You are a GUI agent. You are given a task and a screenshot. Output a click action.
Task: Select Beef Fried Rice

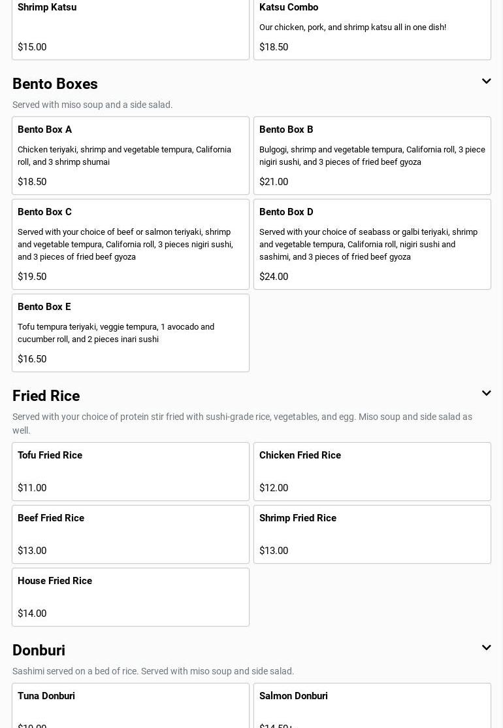(x=131, y=534)
